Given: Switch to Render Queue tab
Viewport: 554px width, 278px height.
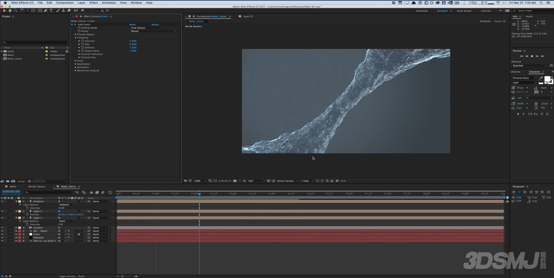Looking at the screenshot, I should [x=37, y=187].
